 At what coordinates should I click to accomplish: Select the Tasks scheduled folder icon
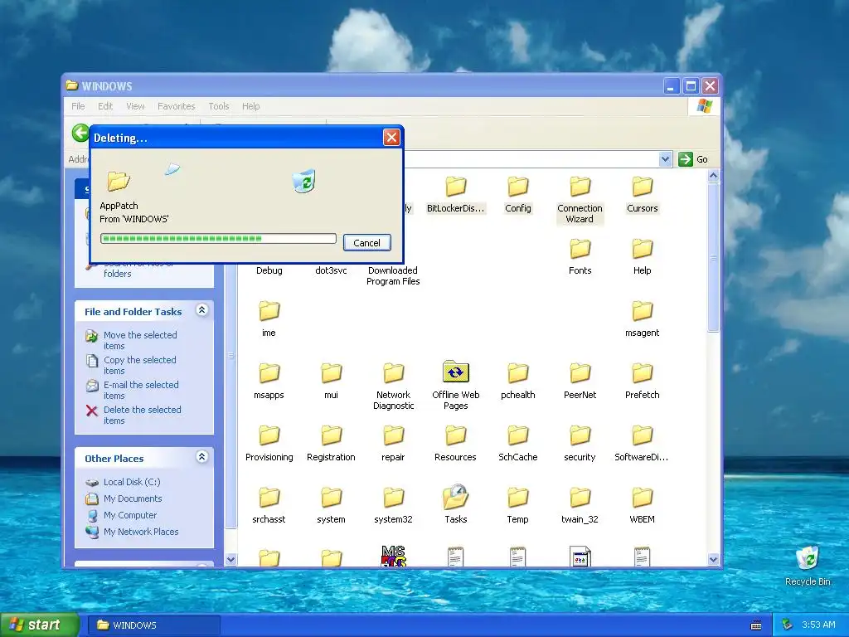coord(456,497)
